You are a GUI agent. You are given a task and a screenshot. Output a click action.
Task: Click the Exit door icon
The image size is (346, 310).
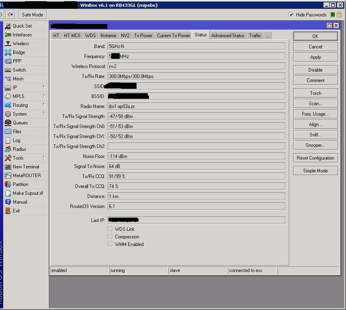coord(8,211)
